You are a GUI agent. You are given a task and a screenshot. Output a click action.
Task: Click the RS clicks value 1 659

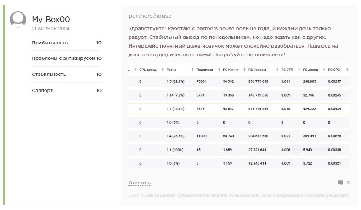tap(227, 150)
